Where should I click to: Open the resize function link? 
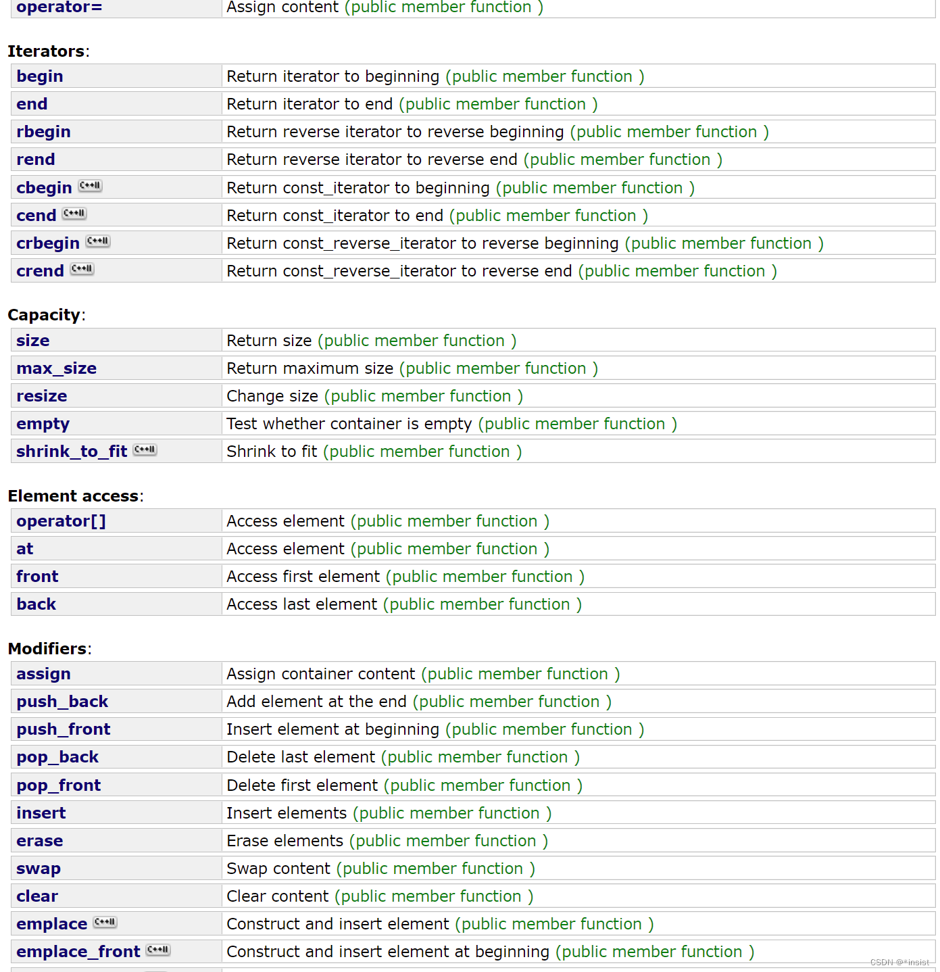point(42,396)
